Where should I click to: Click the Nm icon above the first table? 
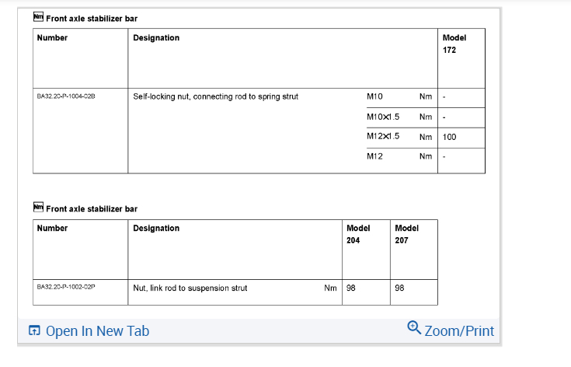39,17
